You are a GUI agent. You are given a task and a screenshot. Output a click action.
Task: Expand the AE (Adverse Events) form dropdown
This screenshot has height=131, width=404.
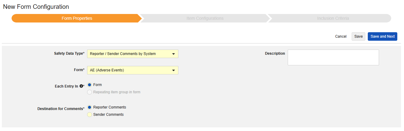(174, 71)
